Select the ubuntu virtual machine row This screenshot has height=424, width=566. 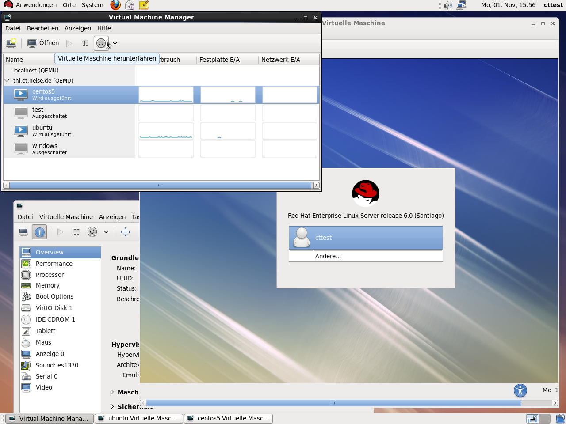(x=42, y=131)
